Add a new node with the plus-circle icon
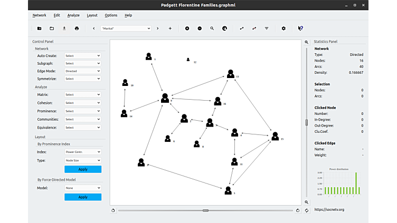This screenshot has width=397, height=223. (x=187, y=28)
